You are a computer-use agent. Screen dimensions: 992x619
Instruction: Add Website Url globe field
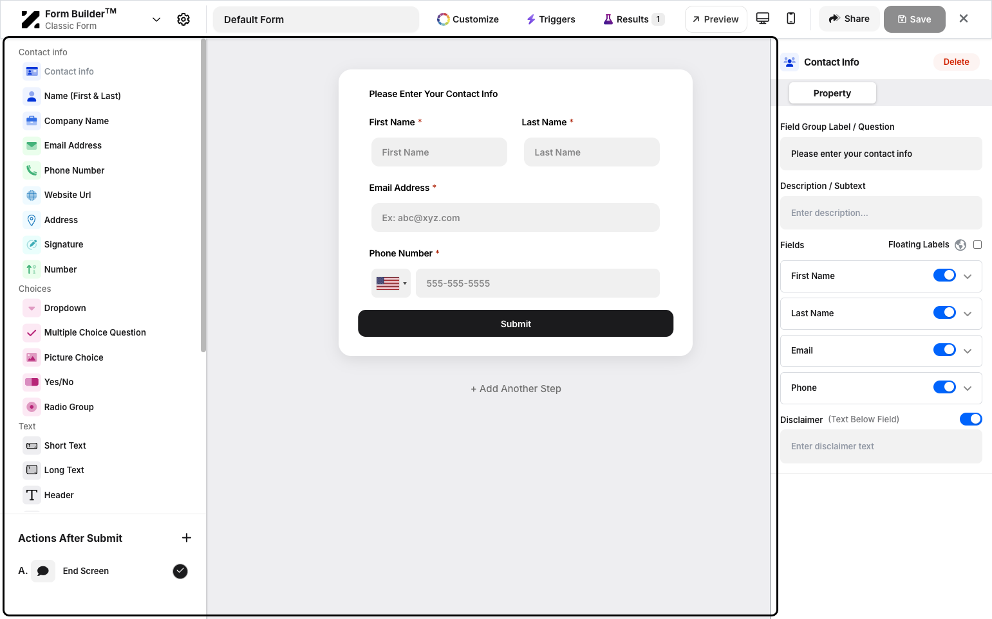(32, 195)
